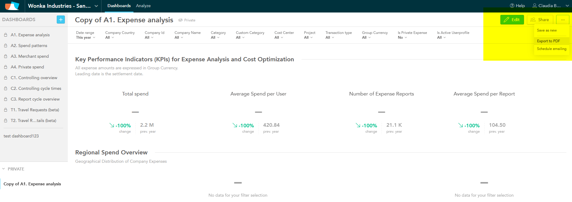Switch to the Analyze tab
Screen dimensions: 572x202
click(x=143, y=6)
